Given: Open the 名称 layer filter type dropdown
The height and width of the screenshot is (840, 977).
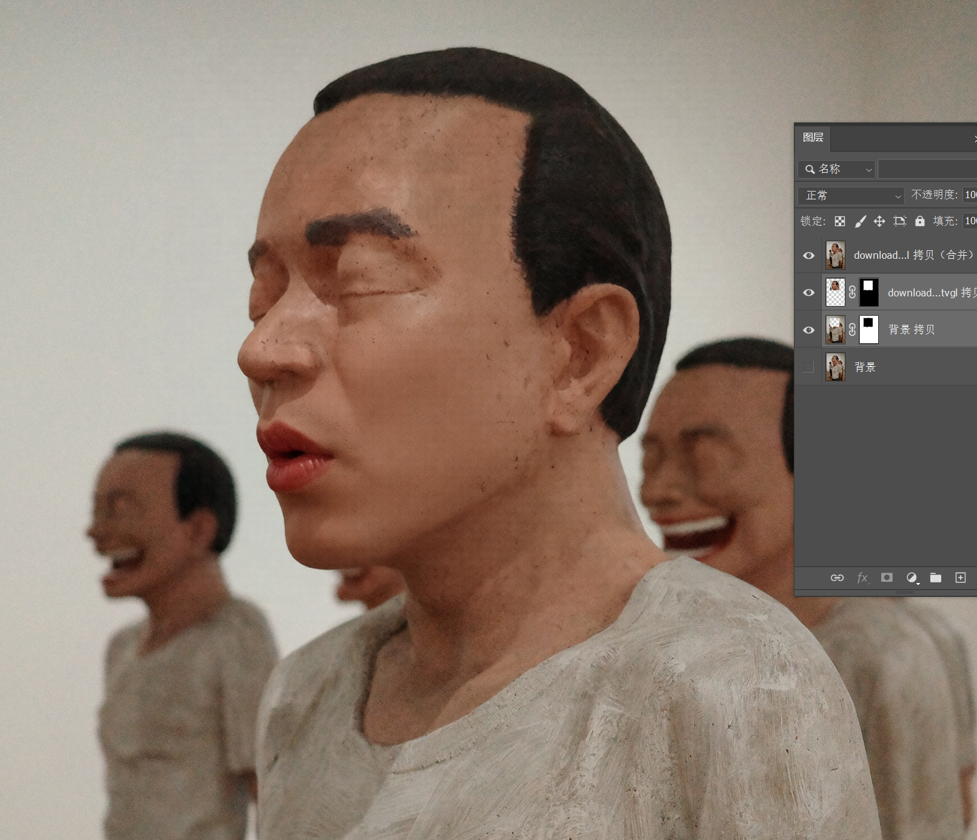Looking at the screenshot, I should tap(837, 169).
